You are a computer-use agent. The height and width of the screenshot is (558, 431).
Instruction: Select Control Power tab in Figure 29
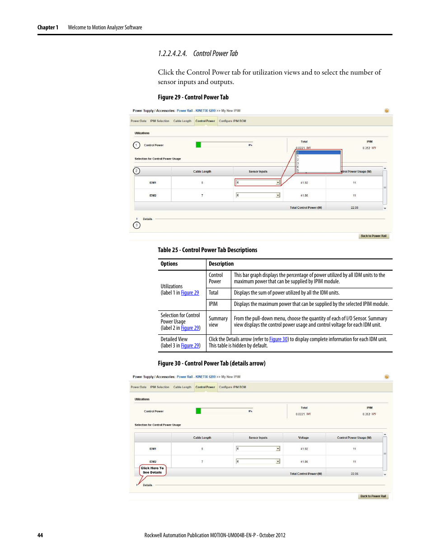click(x=206, y=121)
